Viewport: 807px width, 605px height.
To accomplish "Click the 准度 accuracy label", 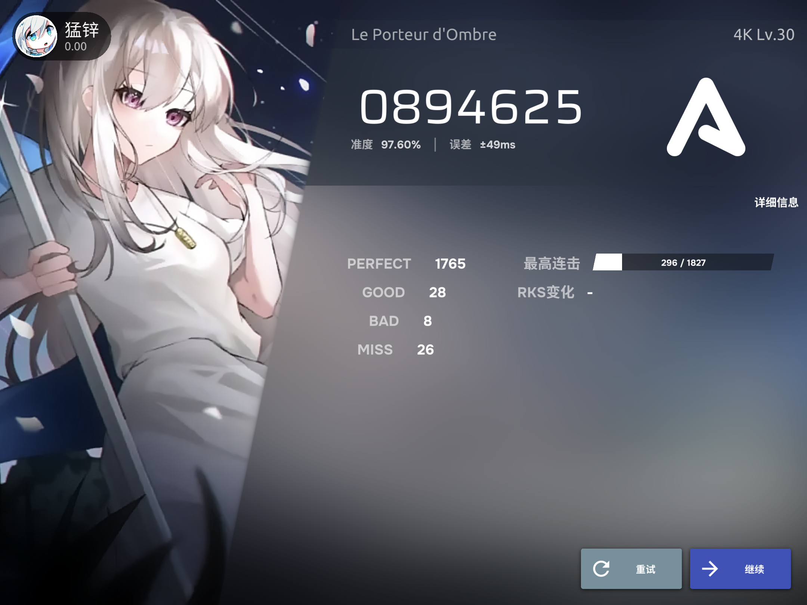I will pyautogui.click(x=362, y=145).
